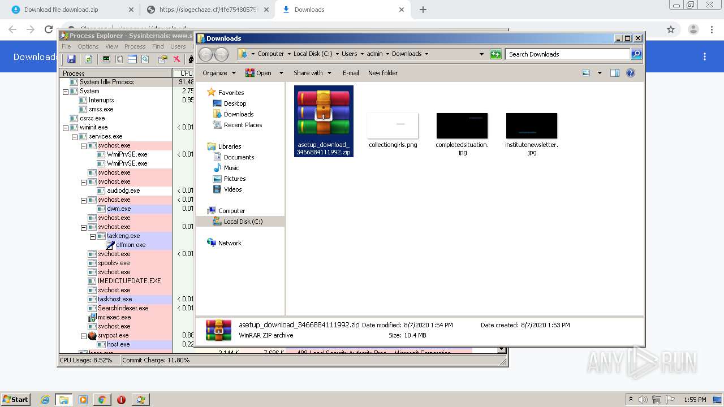Select Recent Places in sidebar
The height and width of the screenshot is (407, 724).
[x=243, y=125]
